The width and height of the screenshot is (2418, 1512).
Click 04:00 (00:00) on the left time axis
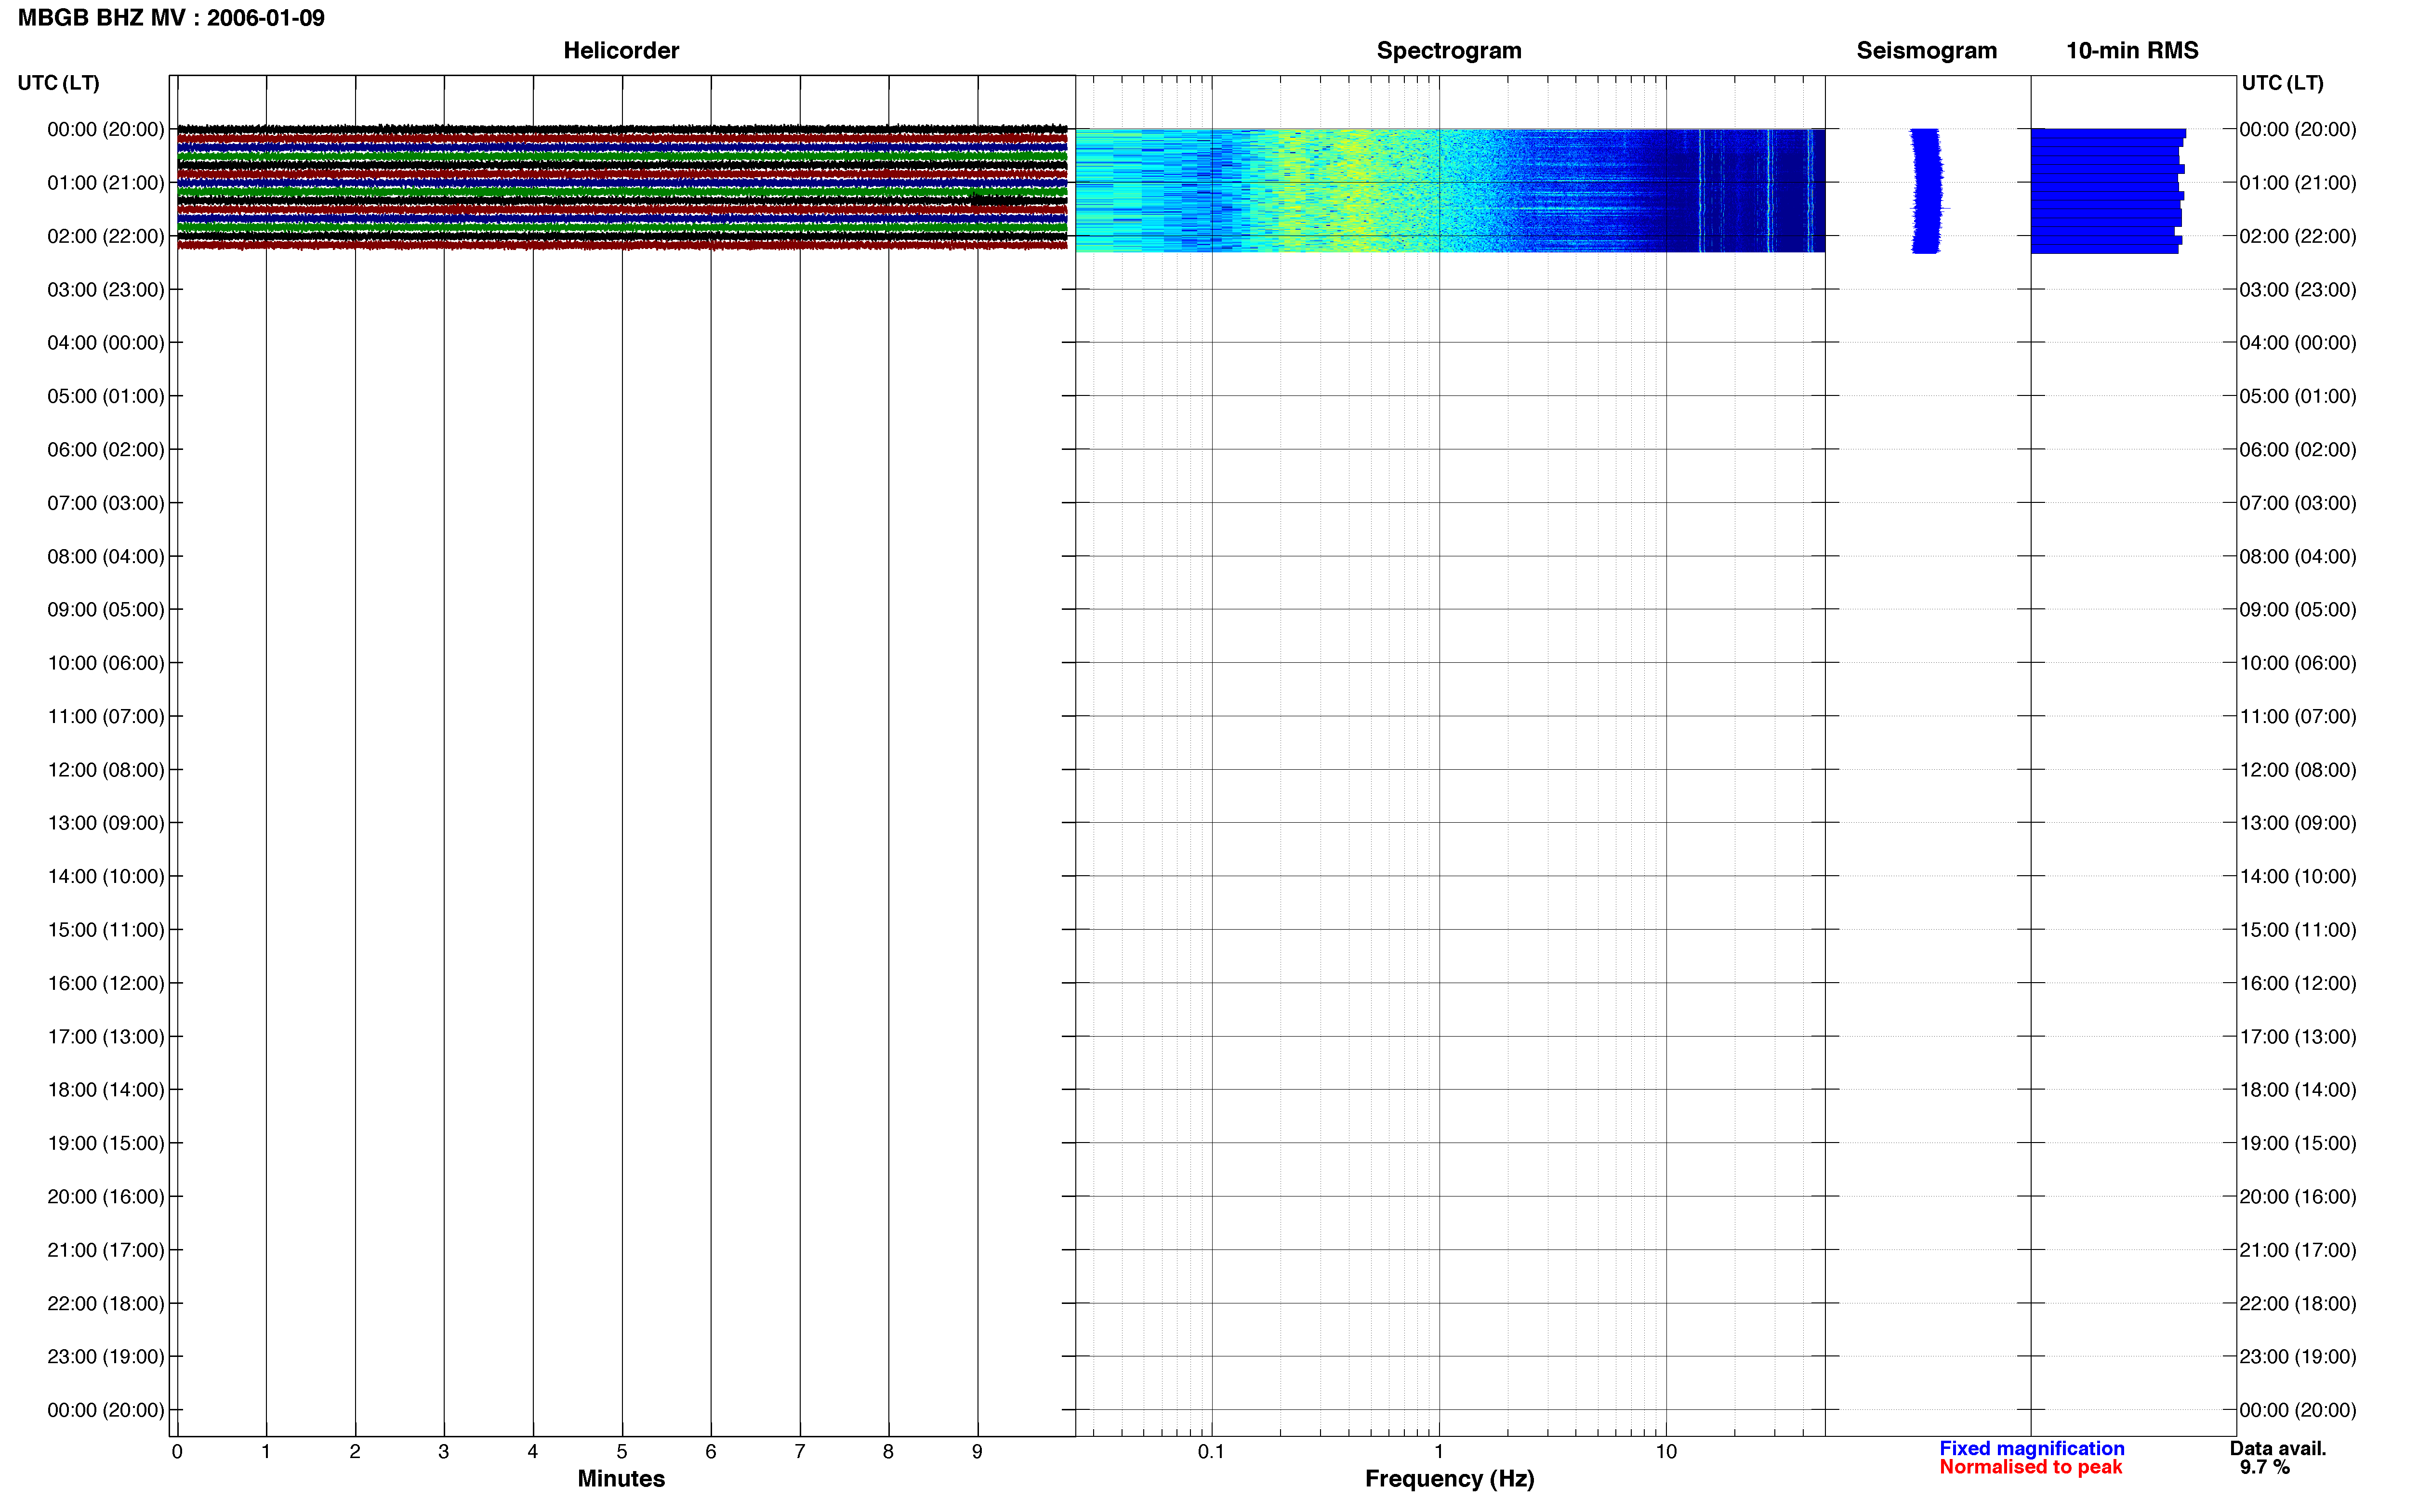coord(106,343)
